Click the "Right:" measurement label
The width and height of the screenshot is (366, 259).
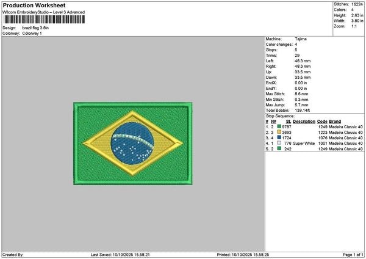271,67
